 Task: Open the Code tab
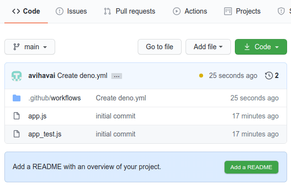26,11
